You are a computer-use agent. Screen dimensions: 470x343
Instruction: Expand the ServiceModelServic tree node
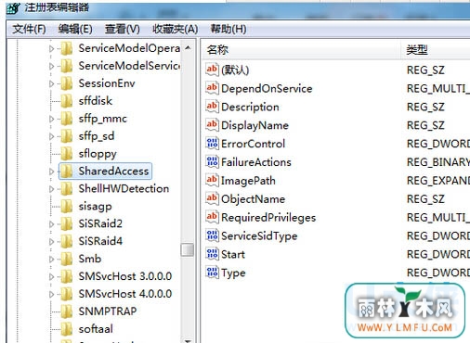(x=51, y=66)
